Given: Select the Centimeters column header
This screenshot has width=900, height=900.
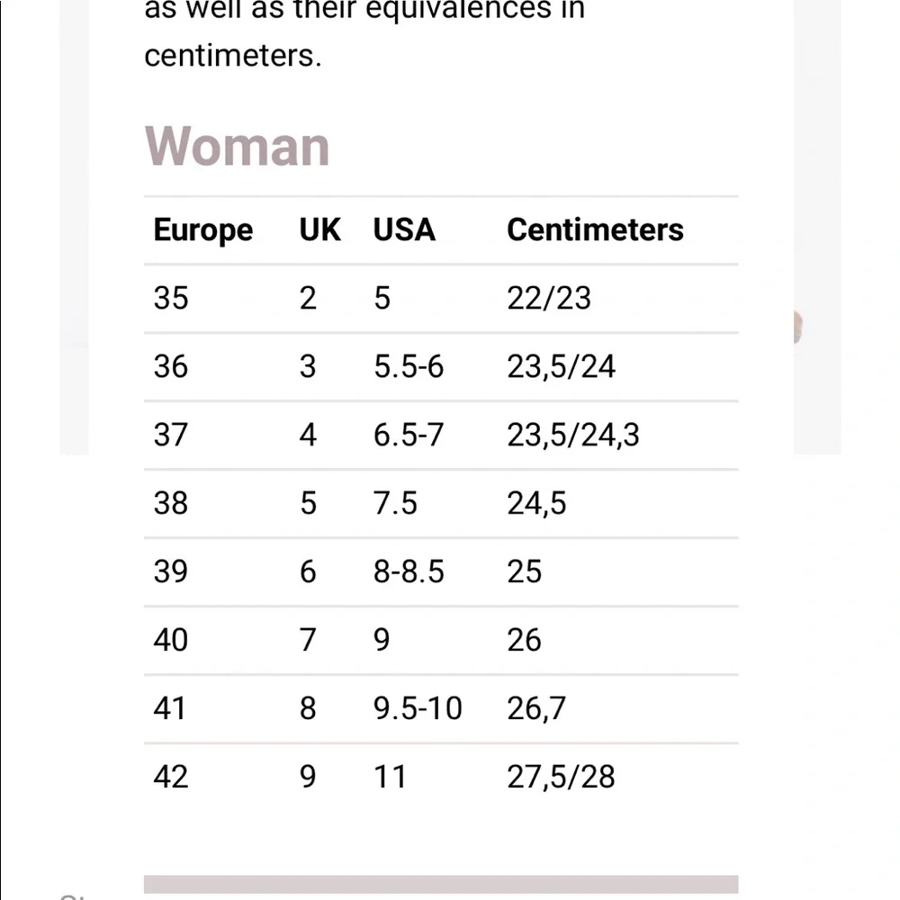Looking at the screenshot, I should point(595,229).
